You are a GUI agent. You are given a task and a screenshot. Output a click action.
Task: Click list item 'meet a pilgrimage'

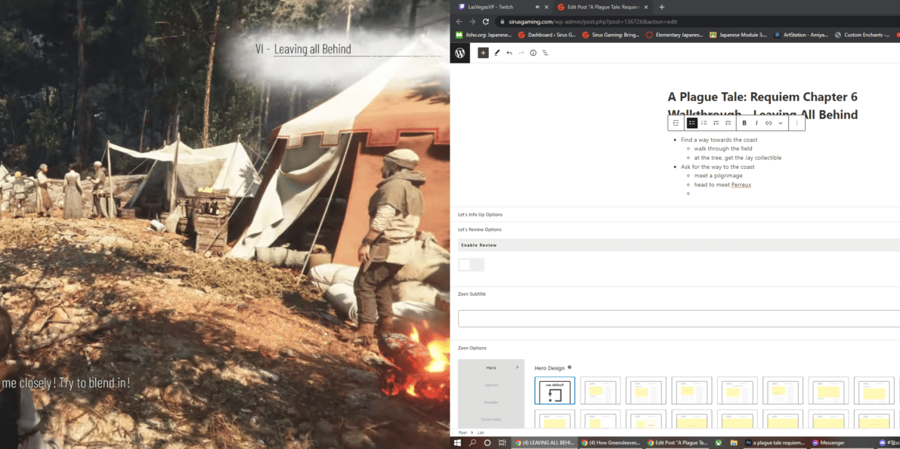tap(718, 176)
